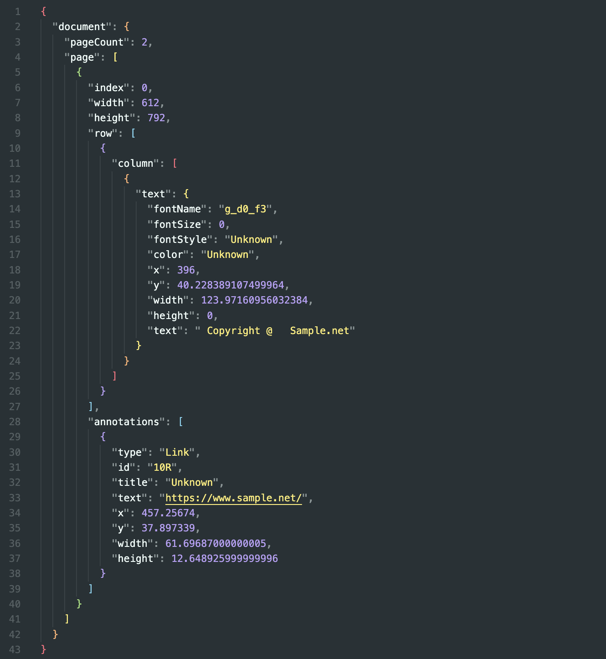The width and height of the screenshot is (606, 659).
Task: Click the closing bracket on line 39
Action: [x=91, y=589]
